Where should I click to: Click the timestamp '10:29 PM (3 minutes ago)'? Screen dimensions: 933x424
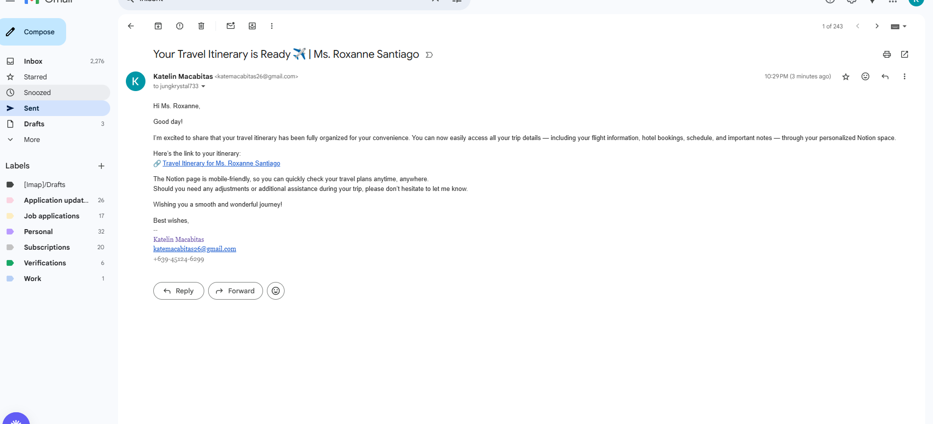tap(798, 76)
